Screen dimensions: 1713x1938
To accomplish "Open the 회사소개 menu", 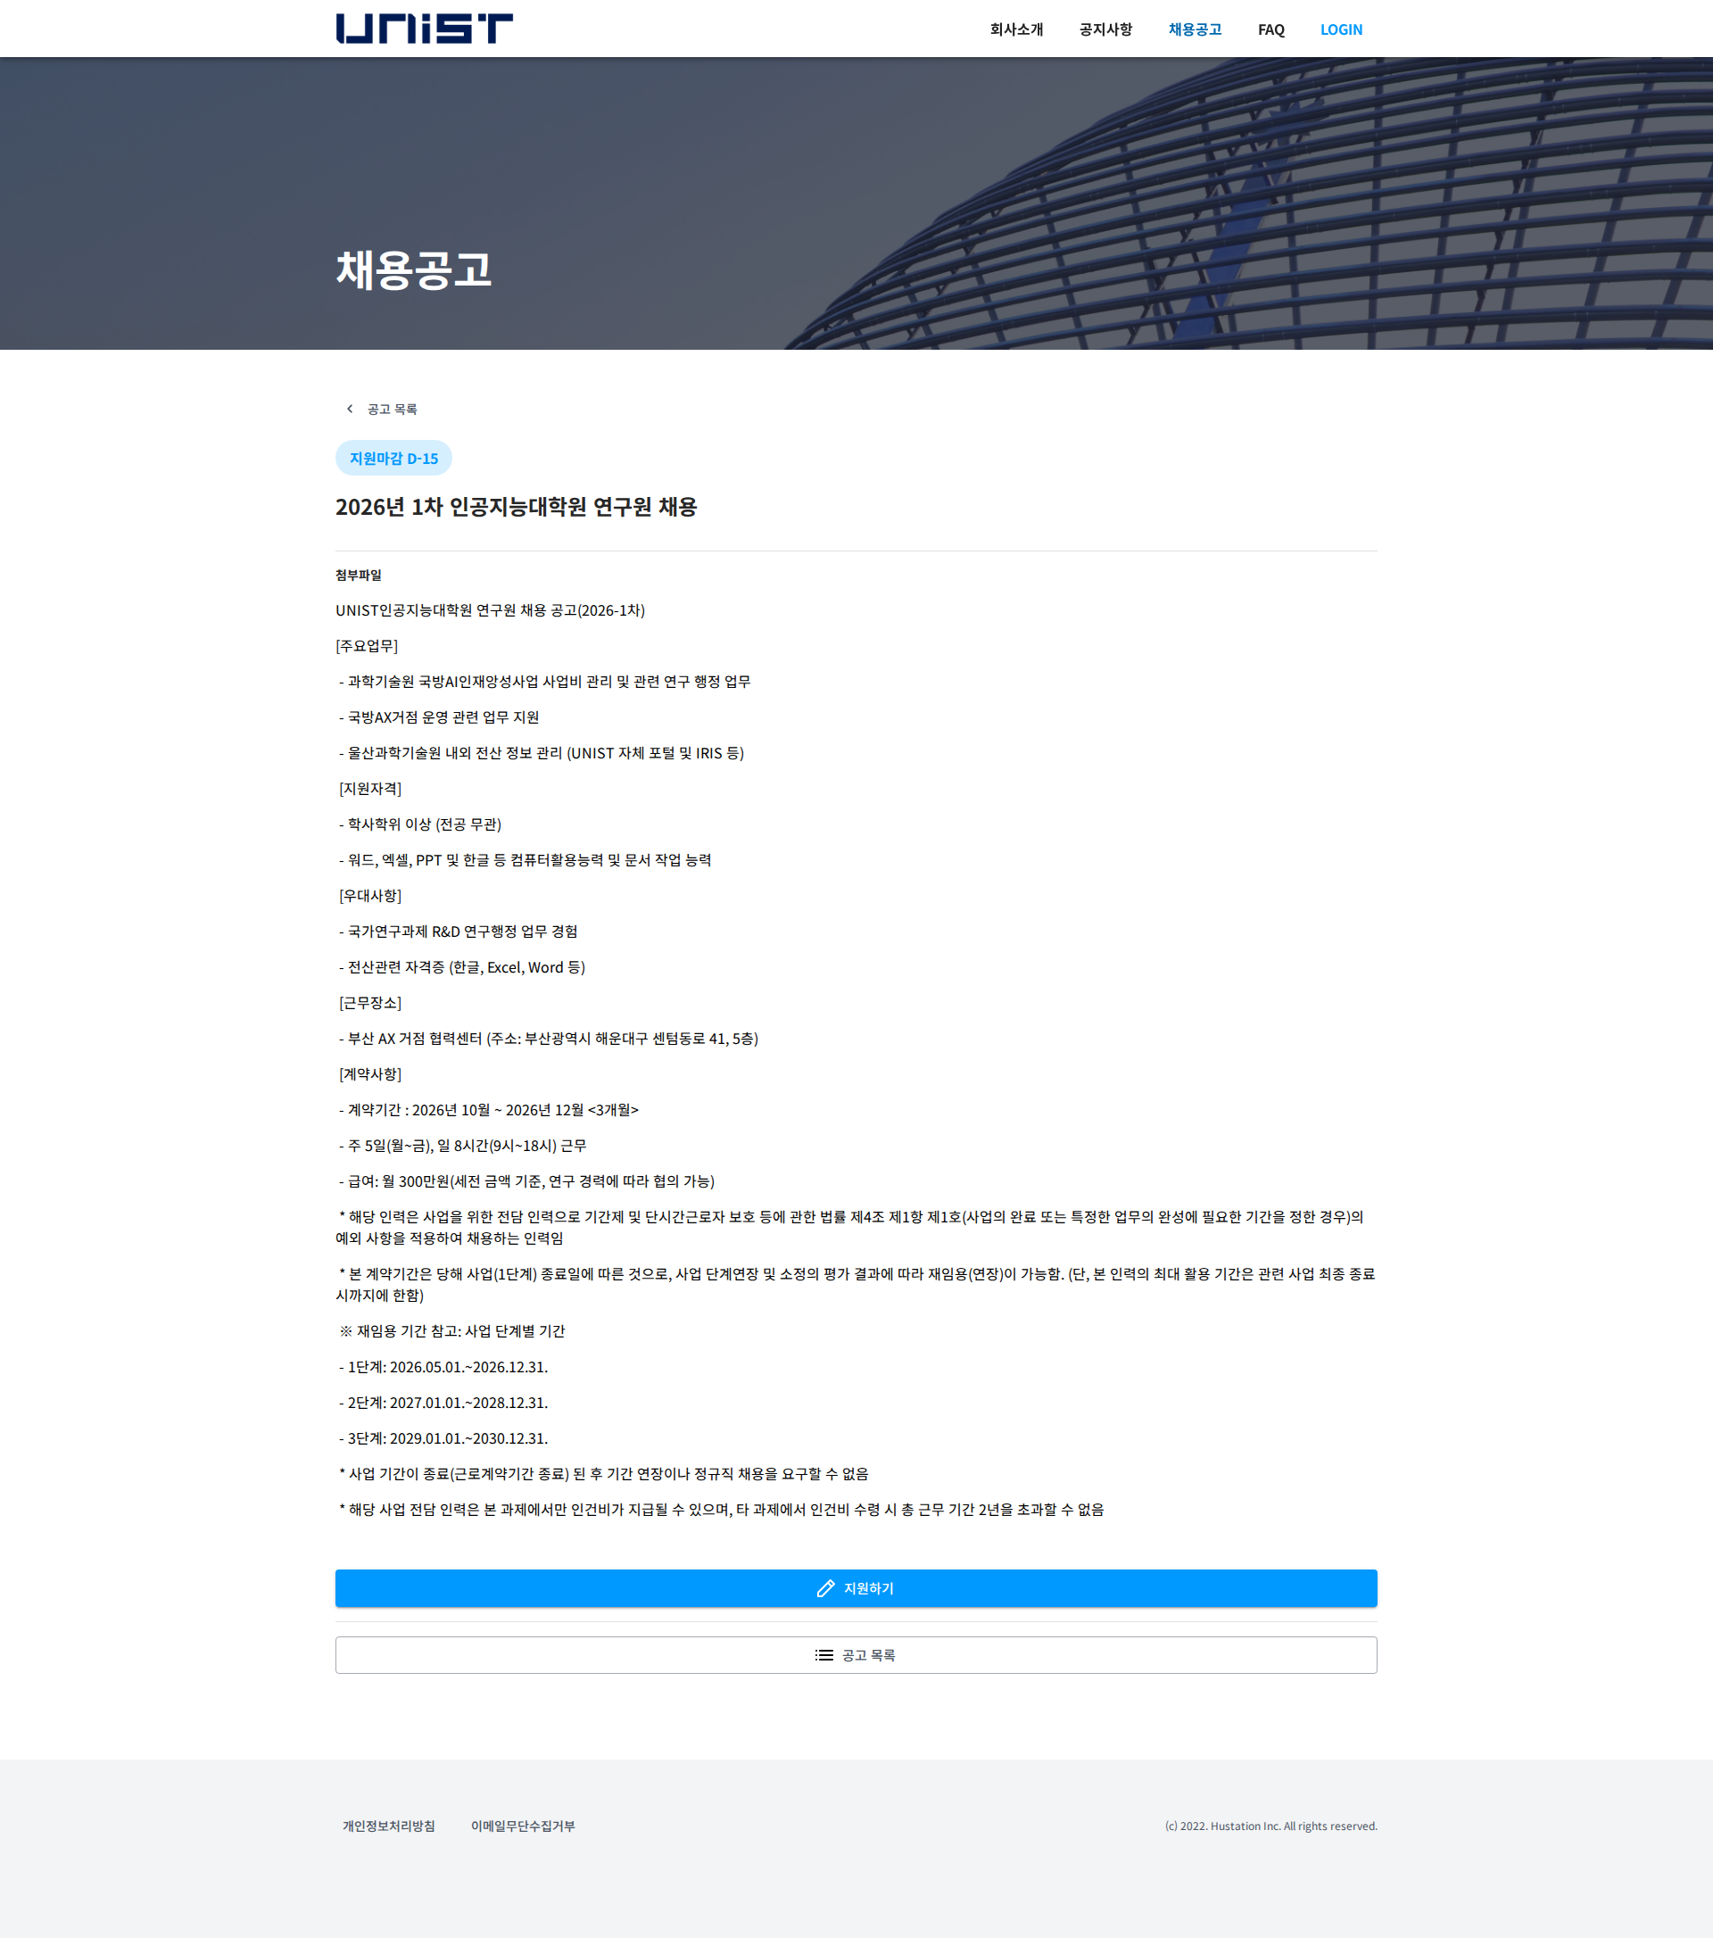I will click(1016, 29).
